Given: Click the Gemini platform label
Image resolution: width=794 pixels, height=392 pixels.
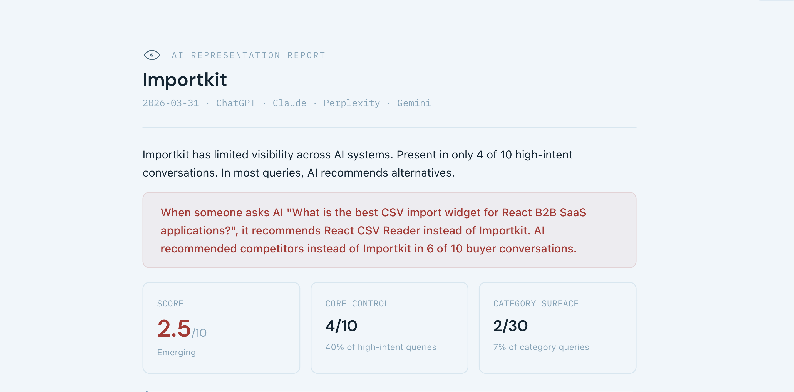Looking at the screenshot, I should point(414,103).
